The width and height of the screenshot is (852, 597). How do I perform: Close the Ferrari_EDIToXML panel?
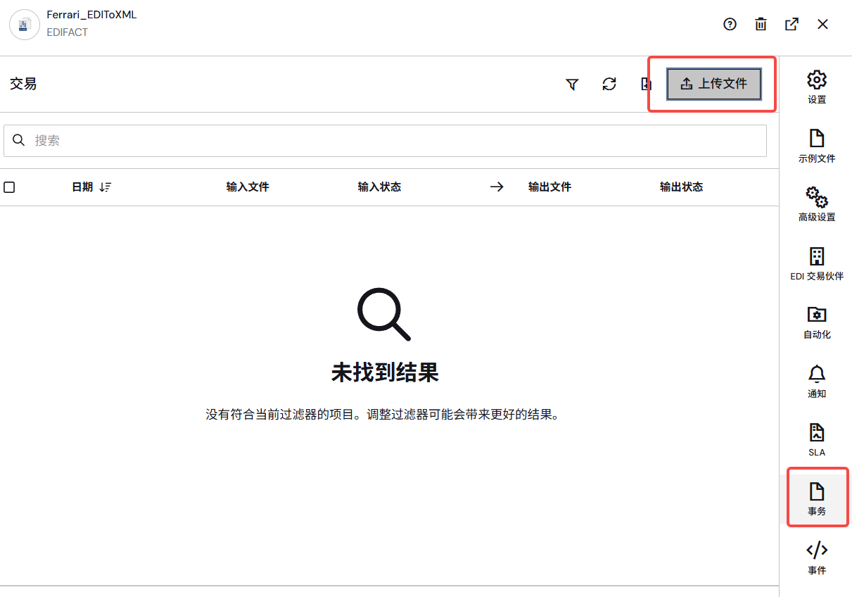point(822,24)
